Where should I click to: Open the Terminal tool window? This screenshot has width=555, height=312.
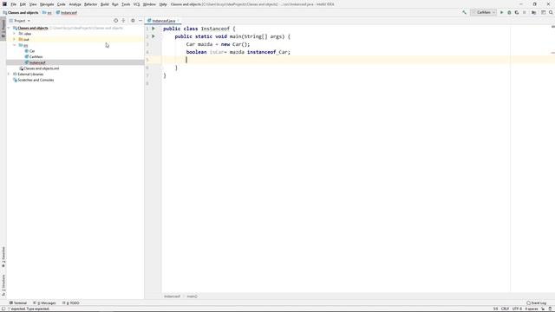(18, 302)
